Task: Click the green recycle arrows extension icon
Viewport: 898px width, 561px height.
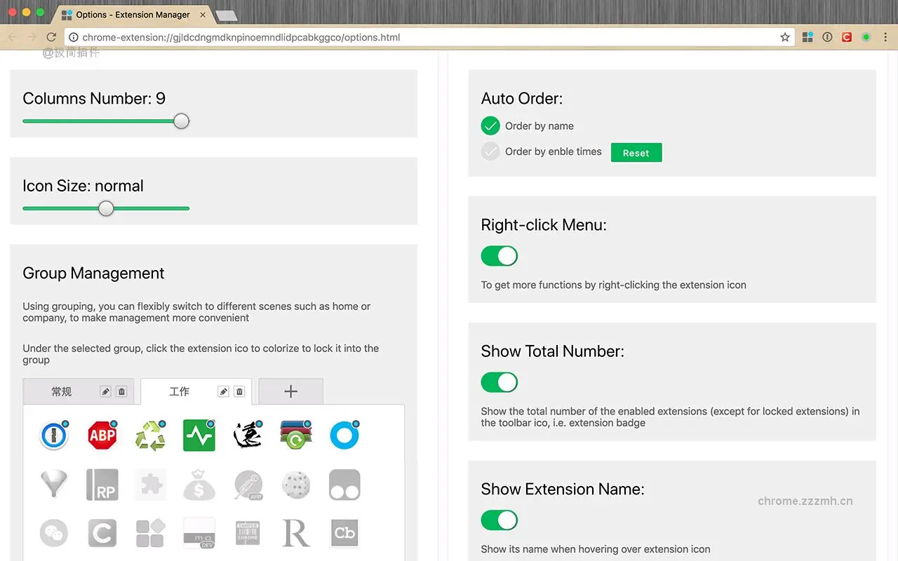Action: tap(150, 436)
